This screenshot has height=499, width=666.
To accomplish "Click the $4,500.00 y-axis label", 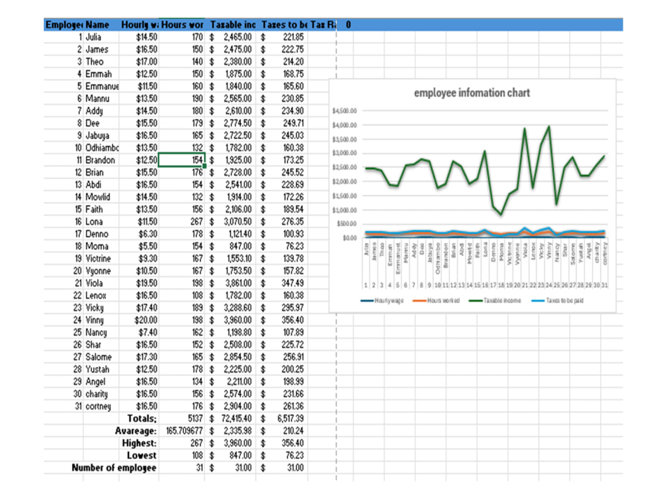I will point(344,110).
